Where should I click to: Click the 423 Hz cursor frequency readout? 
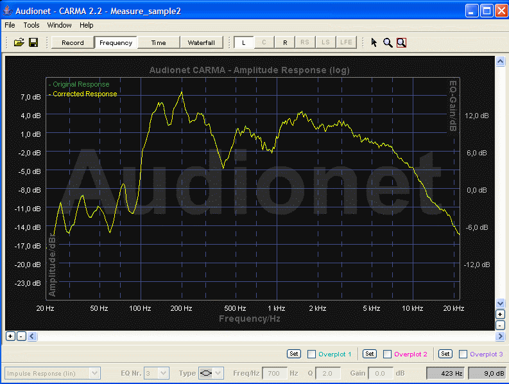point(446,373)
